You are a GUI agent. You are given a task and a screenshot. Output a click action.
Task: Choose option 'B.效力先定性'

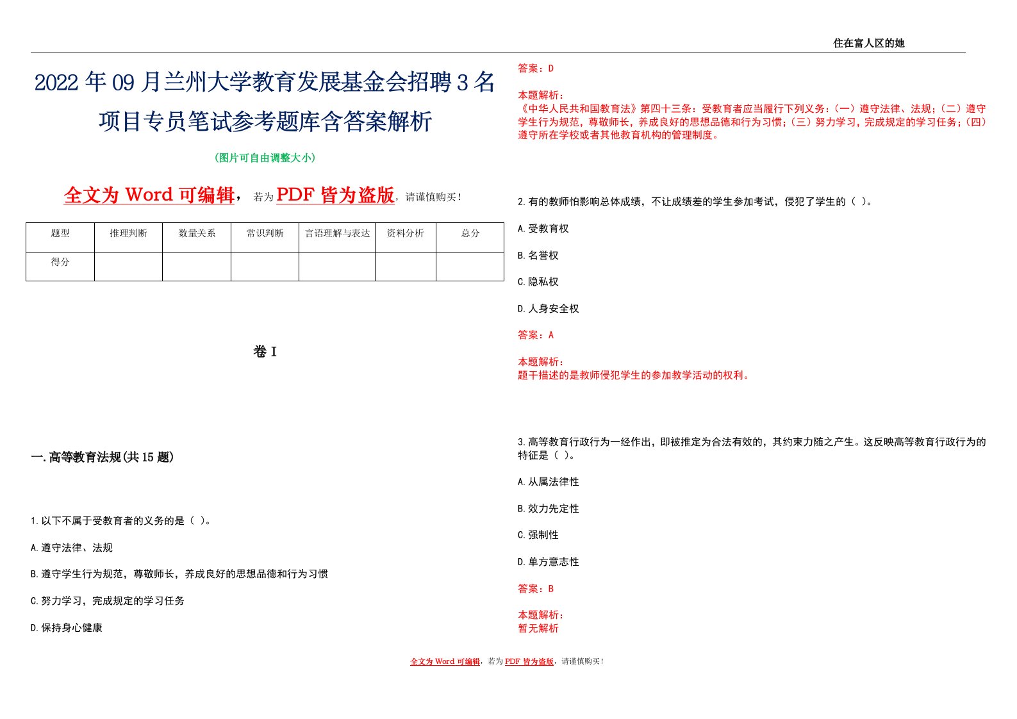tap(549, 509)
